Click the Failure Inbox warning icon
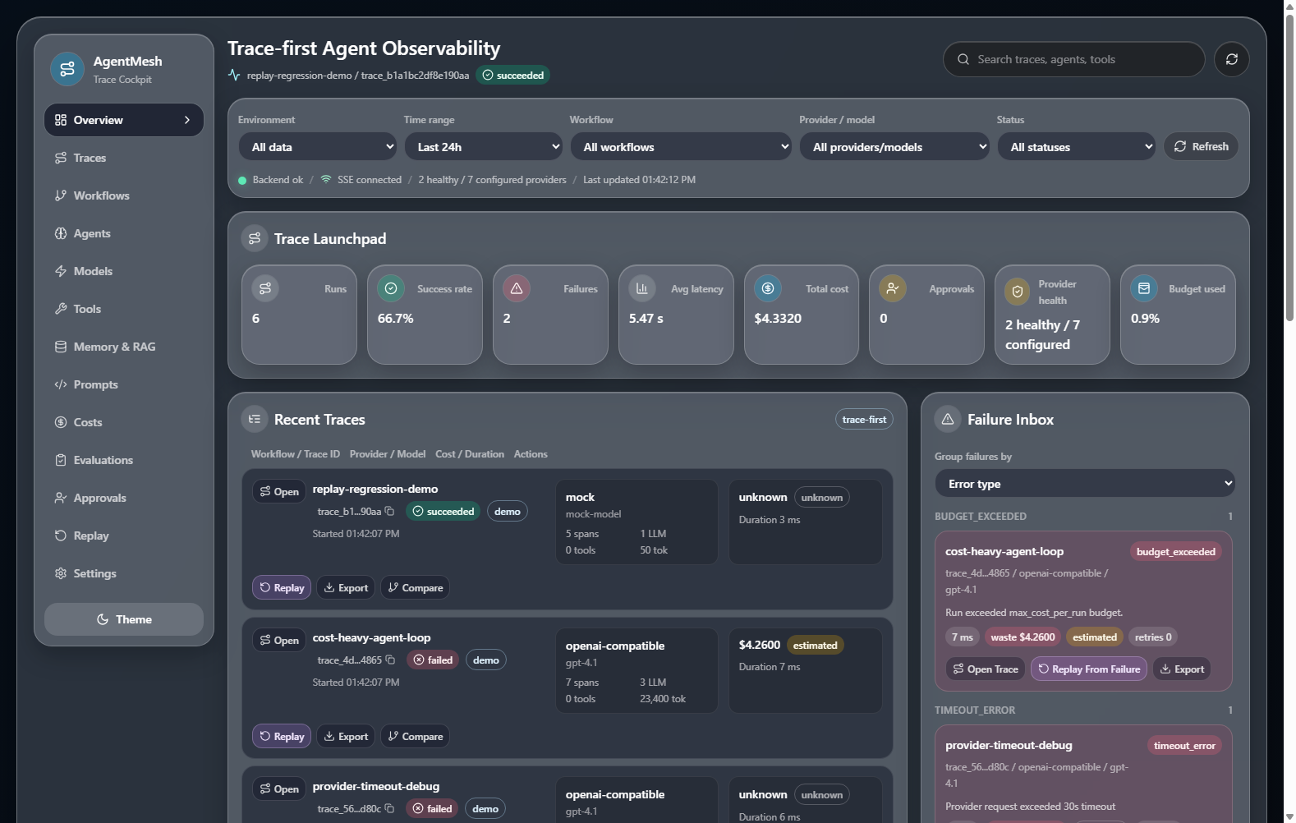Image resolution: width=1296 pixels, height=823 pixels. pyautogui.click(x=948, y=419)
